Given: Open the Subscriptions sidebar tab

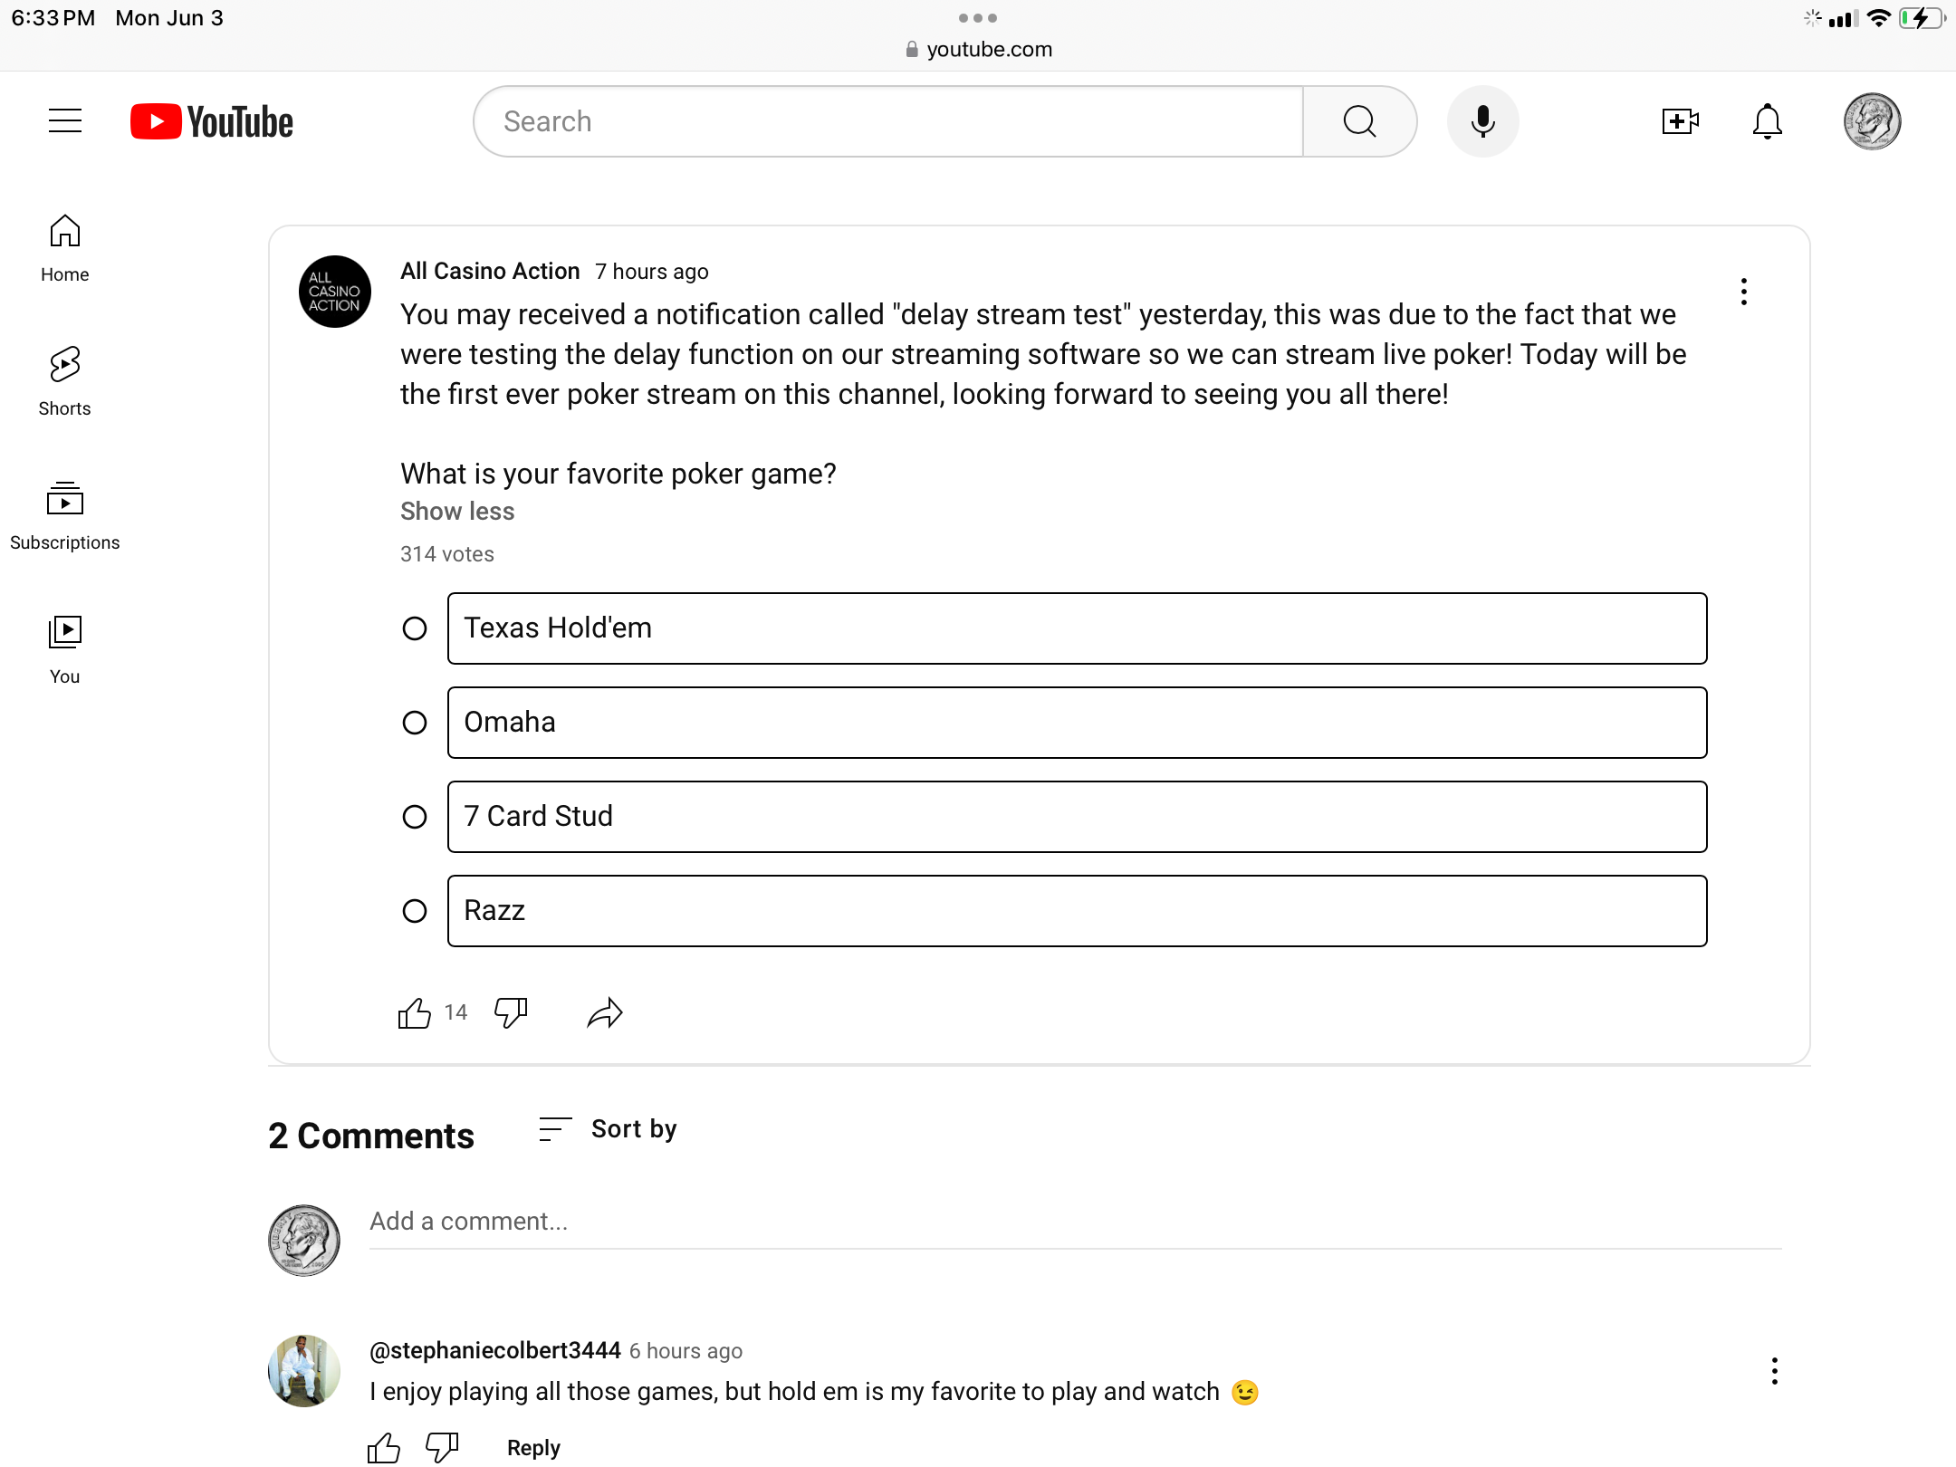Looking at the screenshot, I should [65, 515].
